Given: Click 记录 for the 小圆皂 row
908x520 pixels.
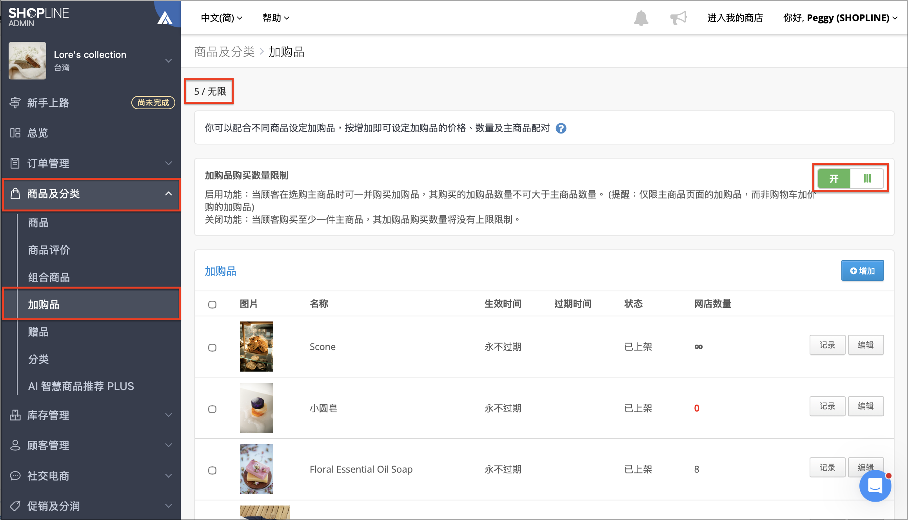Looking at the screenshot, I should pos(827,406).
